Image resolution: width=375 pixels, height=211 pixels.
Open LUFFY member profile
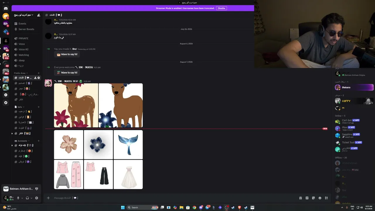pos(354,101)
